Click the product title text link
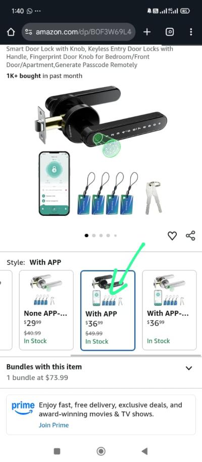 pyautogui.click(x=90, y=57)
